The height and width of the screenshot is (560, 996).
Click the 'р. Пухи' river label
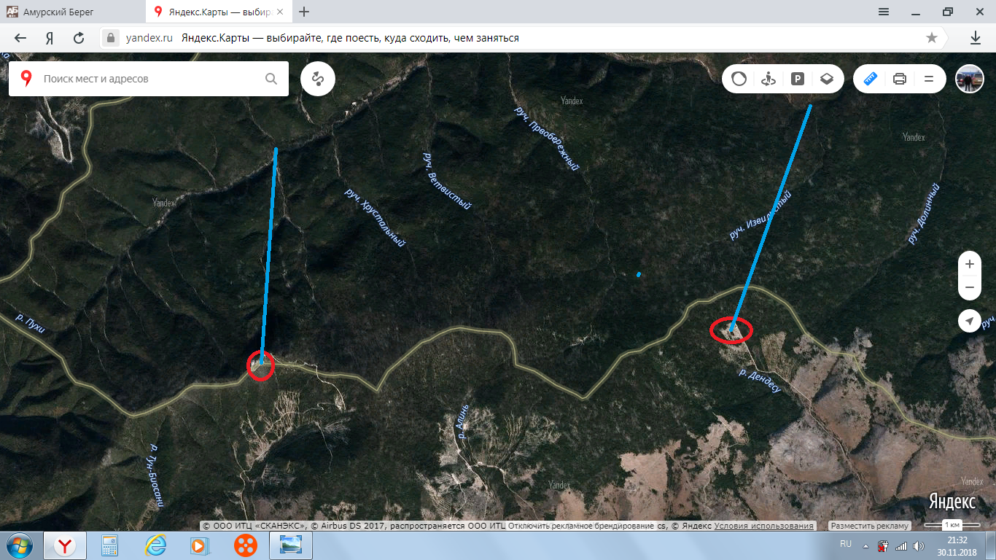tap(30, 324)
